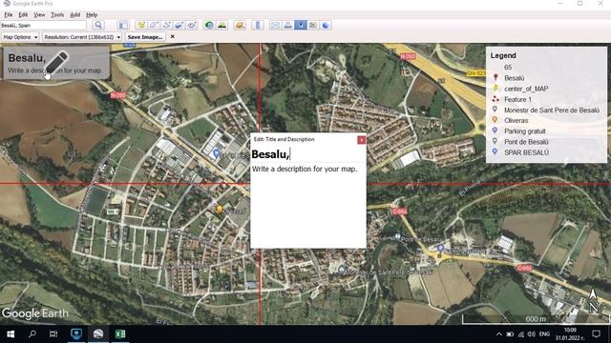Screen dimensions: 611x343
Task: Open the notification center icon
Action: point(596,334)
